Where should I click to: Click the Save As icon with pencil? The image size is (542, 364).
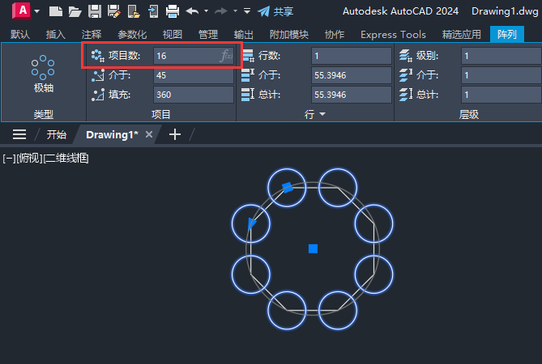[x=113, y=11]
